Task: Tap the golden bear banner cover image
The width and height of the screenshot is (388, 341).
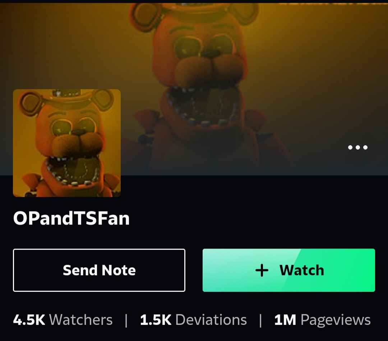Action: [x=194, y=89]
